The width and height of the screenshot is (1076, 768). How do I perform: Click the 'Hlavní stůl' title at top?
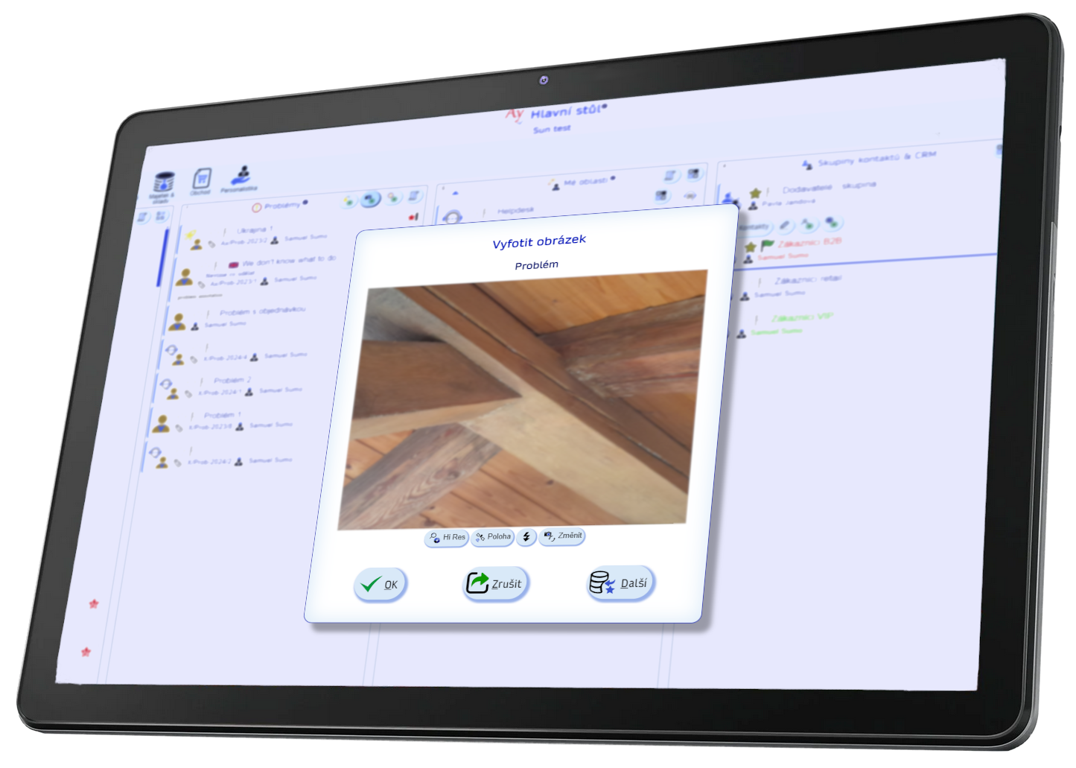click(568, 112)
